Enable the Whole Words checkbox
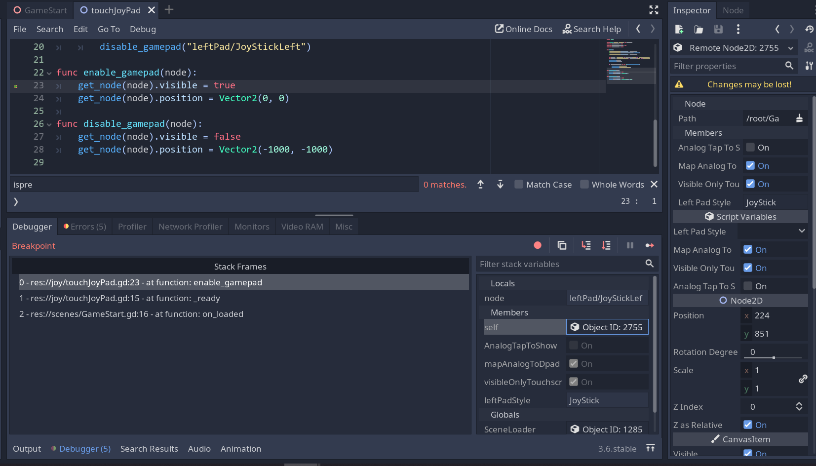This screenshot has height=466, width=816. 584,184
